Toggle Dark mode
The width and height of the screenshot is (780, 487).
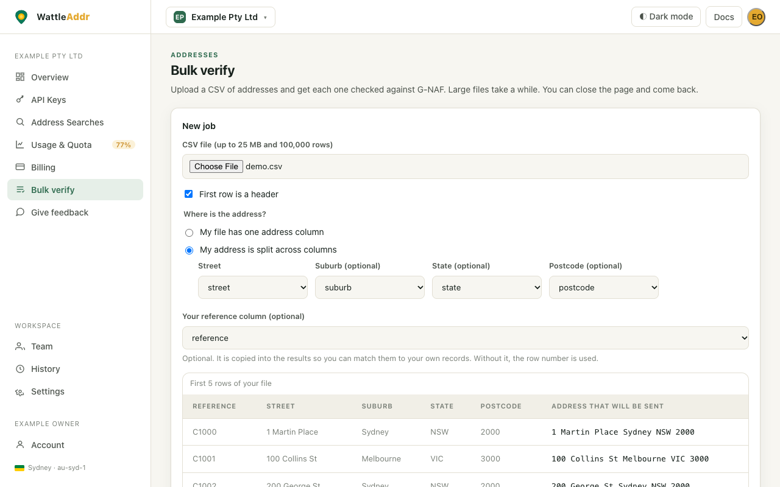coord(666,17)
